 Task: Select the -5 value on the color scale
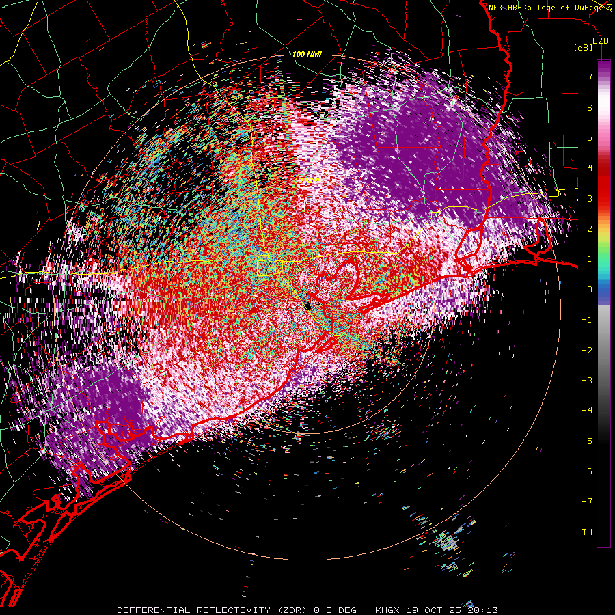tap(587, 441)
